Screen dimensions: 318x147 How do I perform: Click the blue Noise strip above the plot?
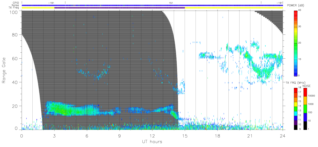tap(152, 5)
